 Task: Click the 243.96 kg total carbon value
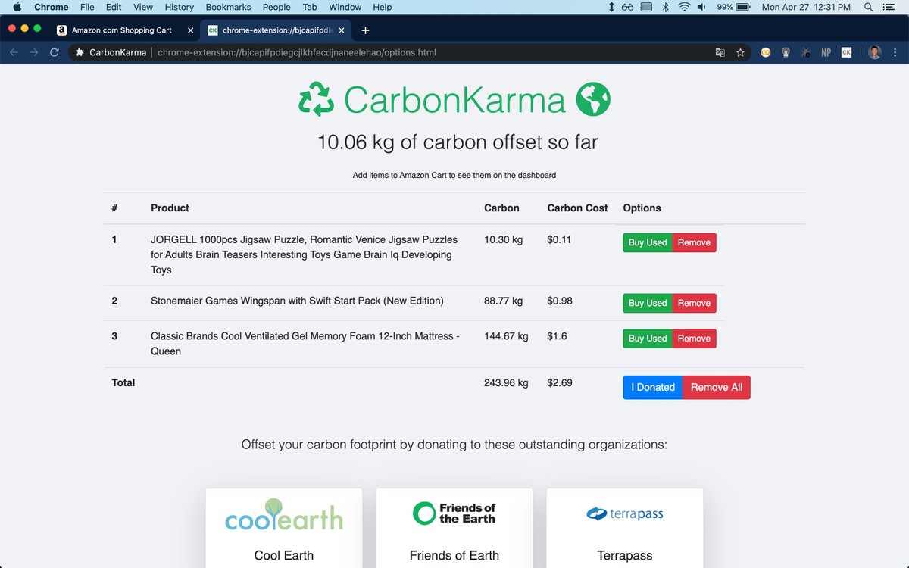[x=505, y=383]
